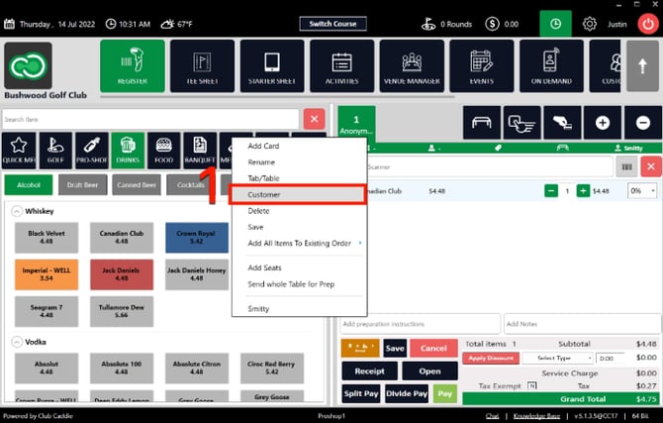Open the Starter Sheet module
663x423 pixels.
click(x=272, y=65)
